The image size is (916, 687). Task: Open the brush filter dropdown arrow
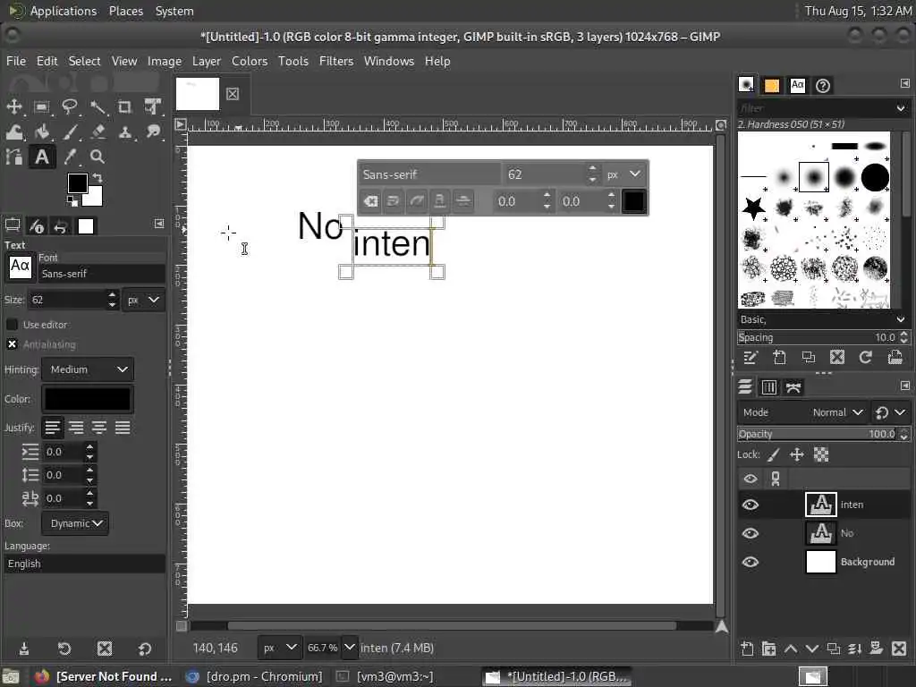click(900, 108)
